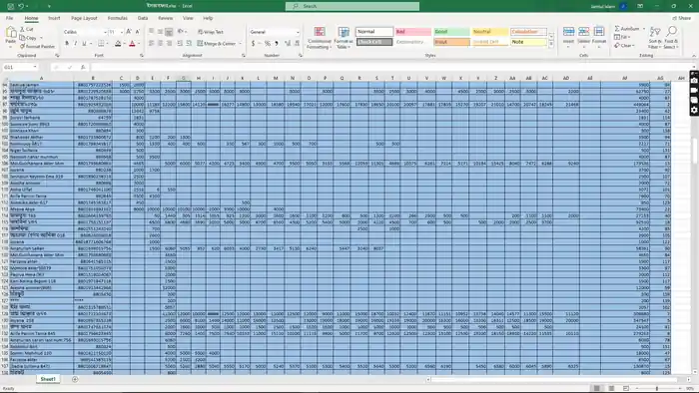
Task: Open the File menu tab
Action: [9, 18]
